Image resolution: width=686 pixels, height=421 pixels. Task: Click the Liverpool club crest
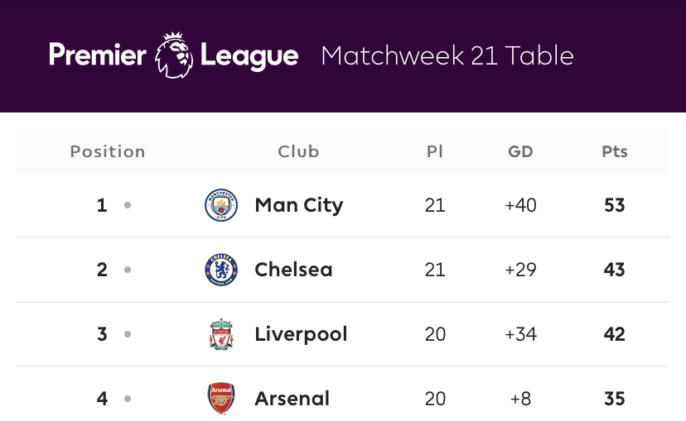[x=221, y=334]
